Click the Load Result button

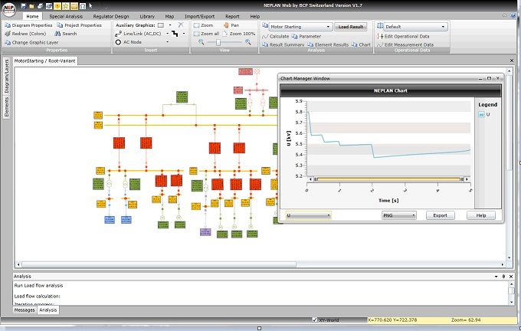tap(351, 27)
